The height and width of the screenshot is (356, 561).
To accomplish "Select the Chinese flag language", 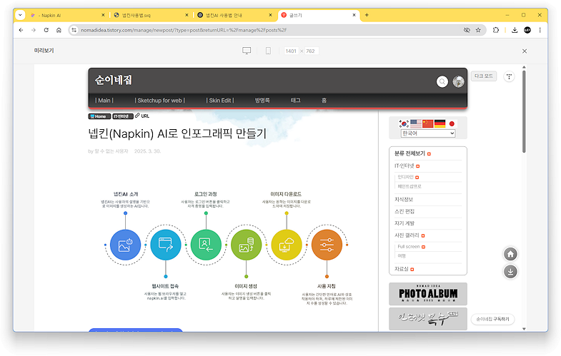I will tap(428, 123).
